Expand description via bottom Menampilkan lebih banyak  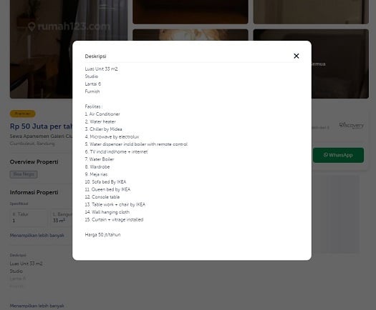tap(37, 306)
